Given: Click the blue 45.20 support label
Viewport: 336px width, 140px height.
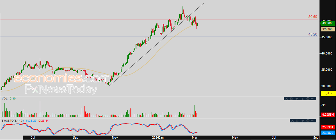Looking at the screenshot, I should point(313,34).
